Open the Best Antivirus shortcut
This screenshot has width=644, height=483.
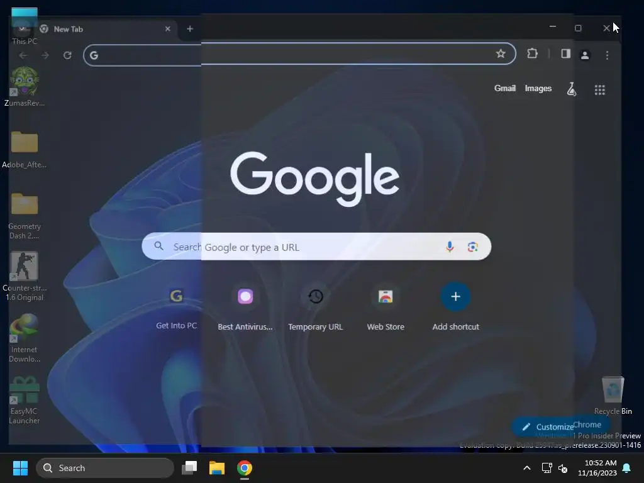coord(245,307)
